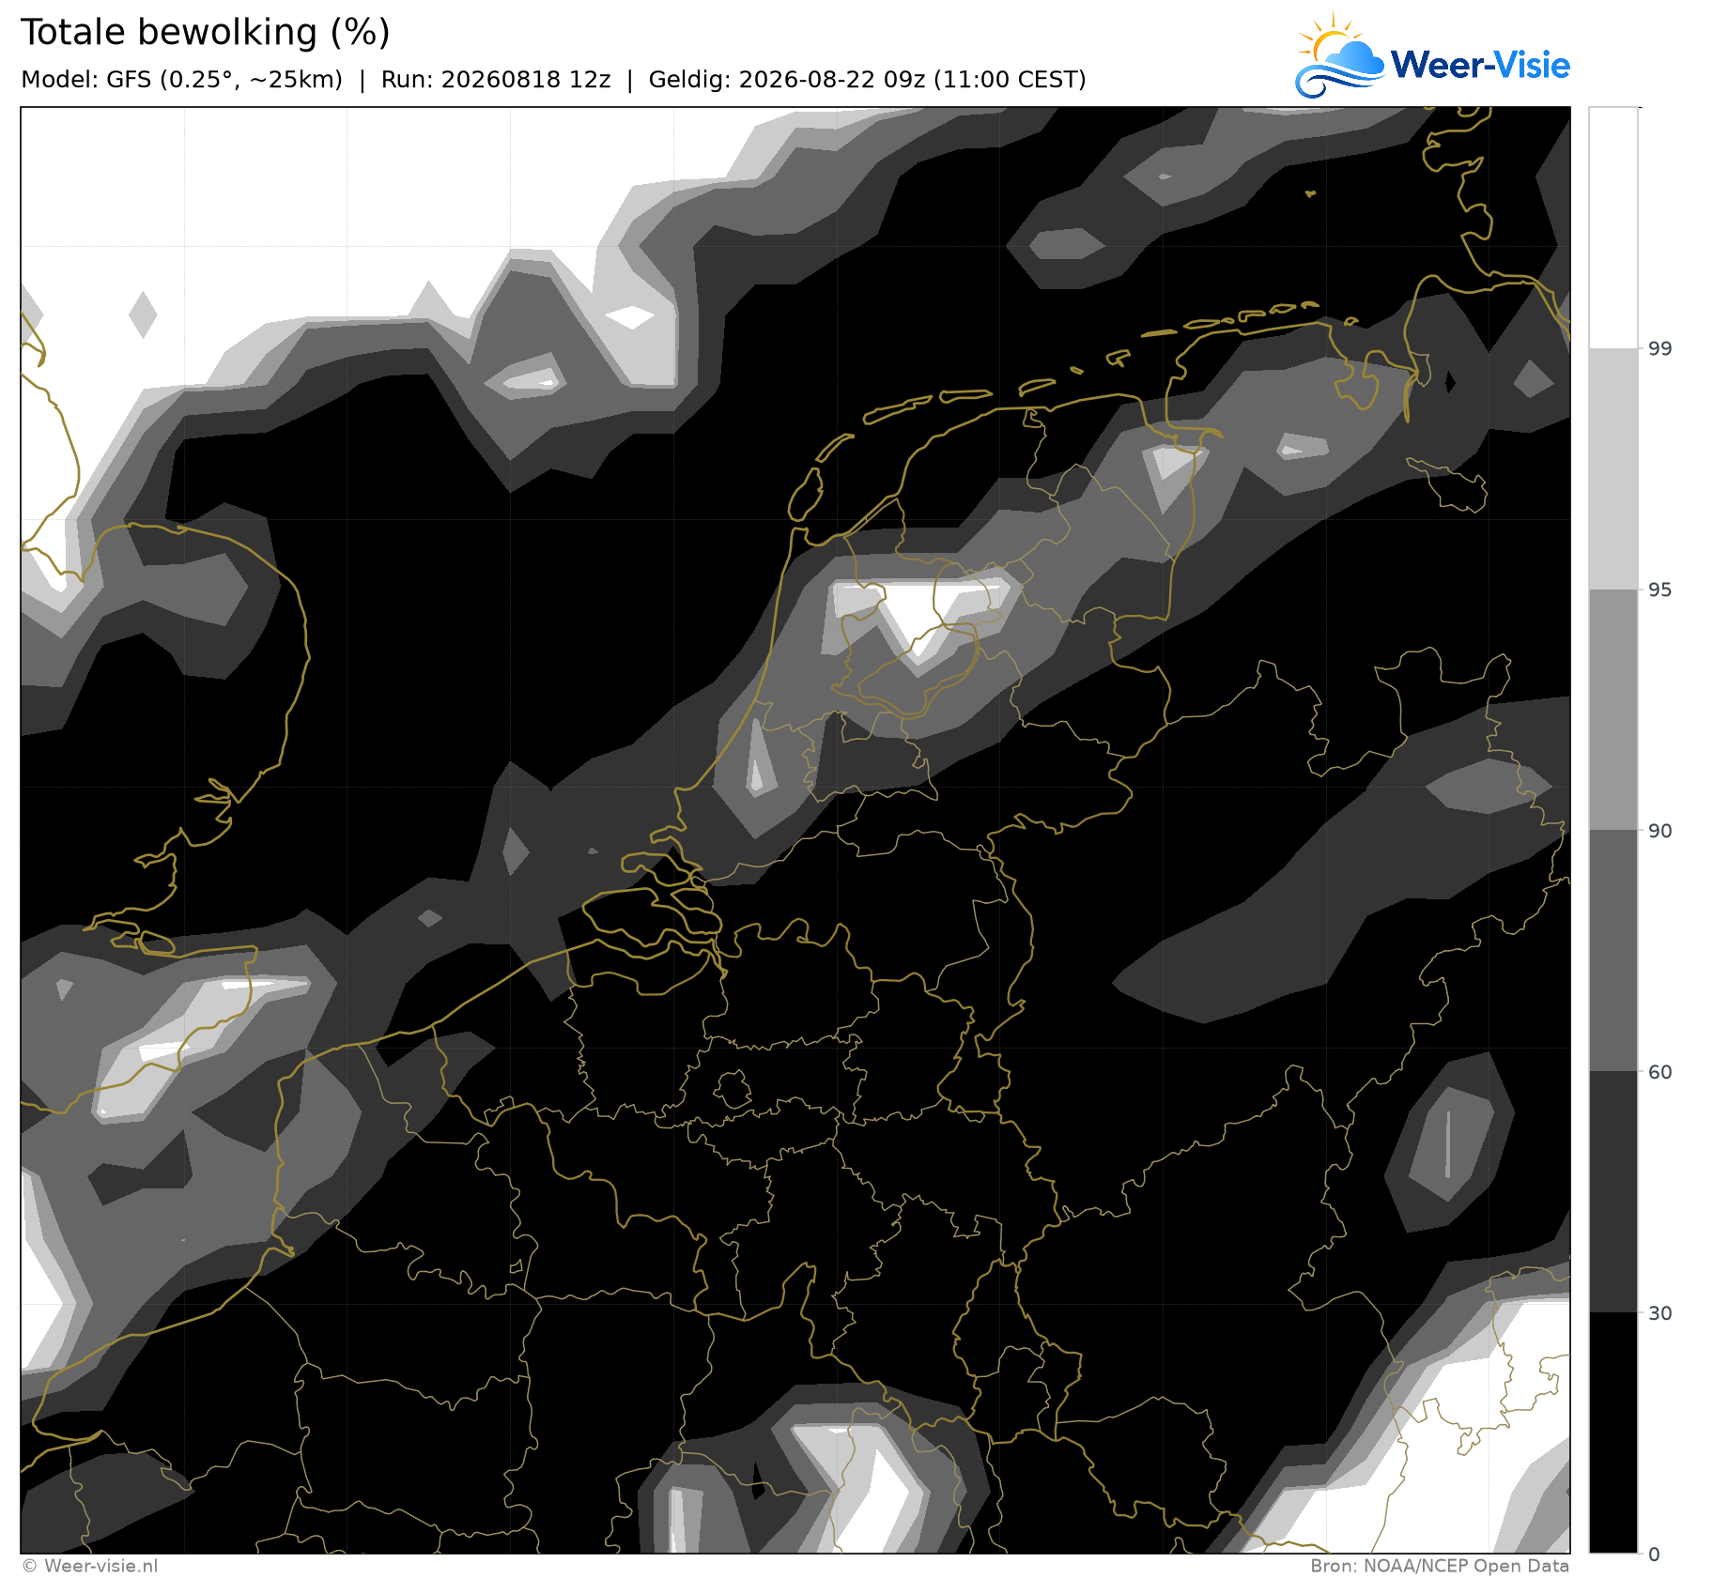Click the '99' tick label on the colorbar
This screenshot has width=1713, height=1578.
coord(1660,348)
